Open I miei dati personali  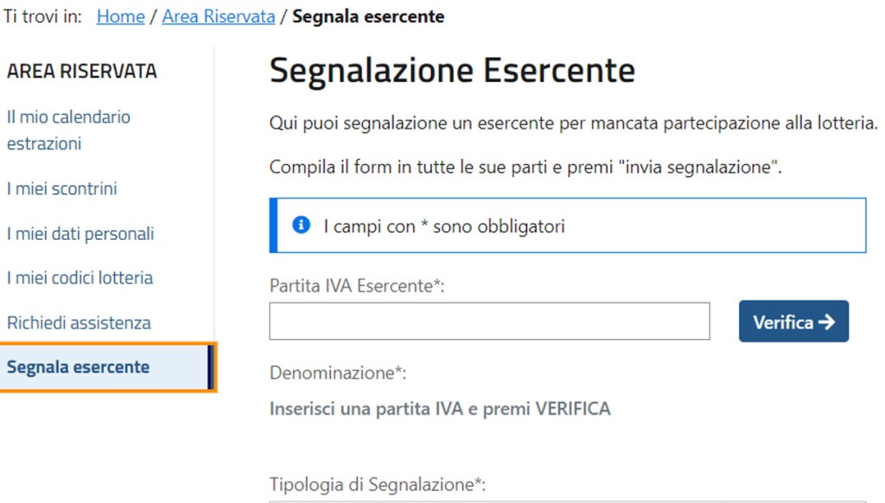point(80,233)
